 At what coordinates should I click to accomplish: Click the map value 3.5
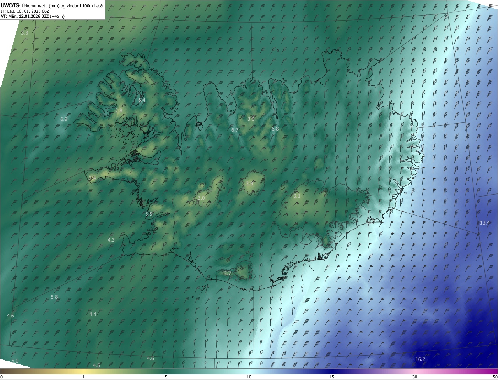tap(251, 119)
